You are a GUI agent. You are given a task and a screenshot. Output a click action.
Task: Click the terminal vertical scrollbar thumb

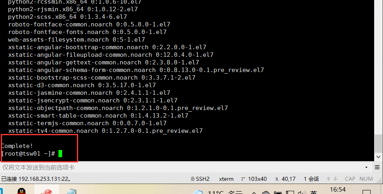[x=378, y=144]
